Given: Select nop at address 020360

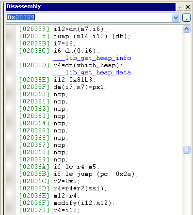Looking at the screenshot, I should point(61,94).
